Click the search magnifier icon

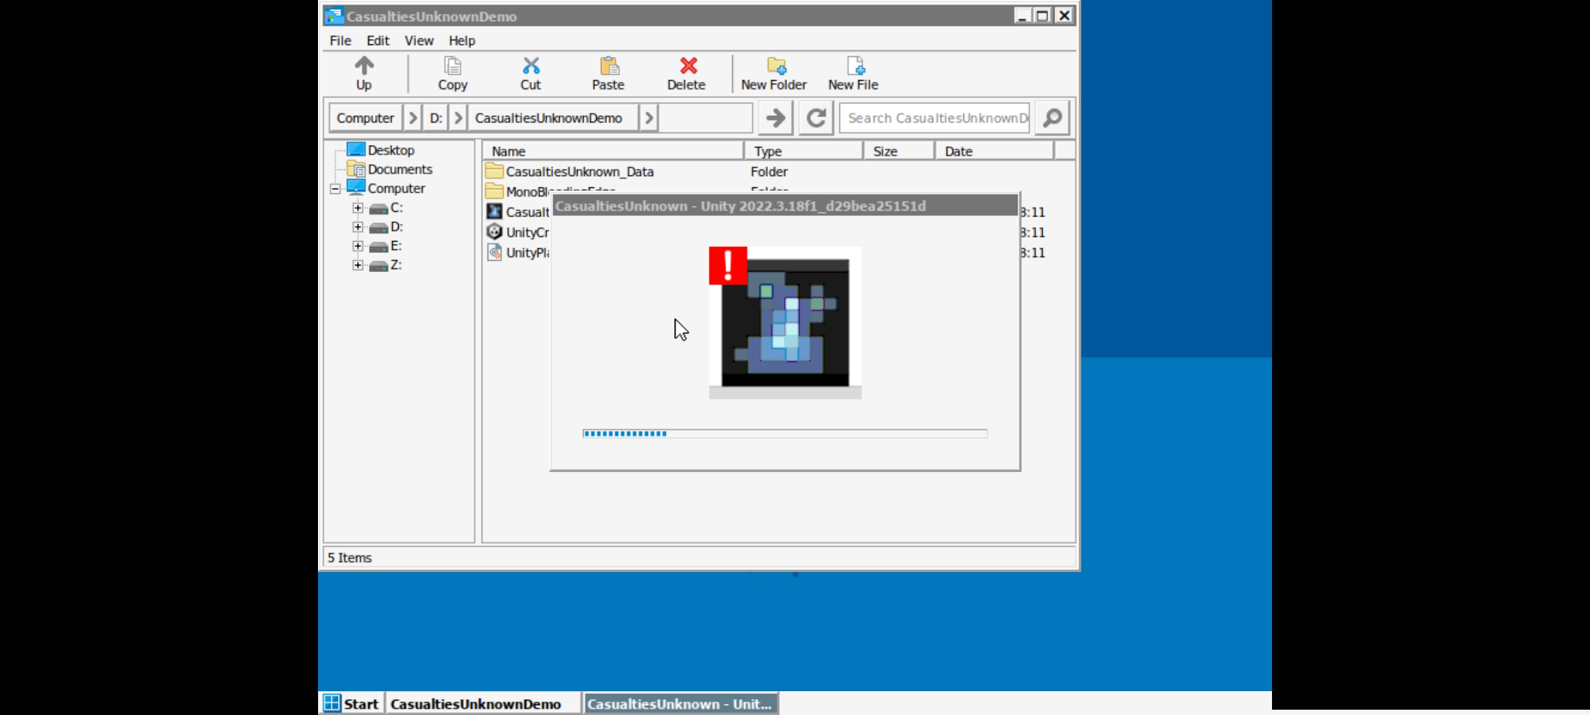1052,118
